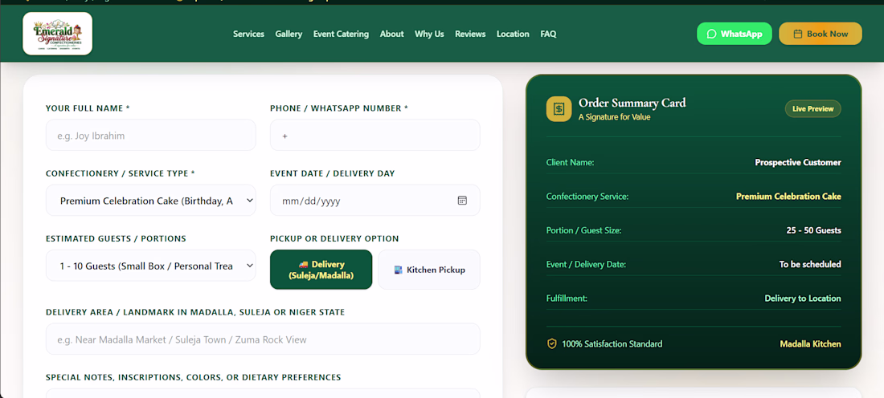The image size is (884, 398).
Task: Click the dollar icon in Order Summary Card
Action: coord(559,108)
